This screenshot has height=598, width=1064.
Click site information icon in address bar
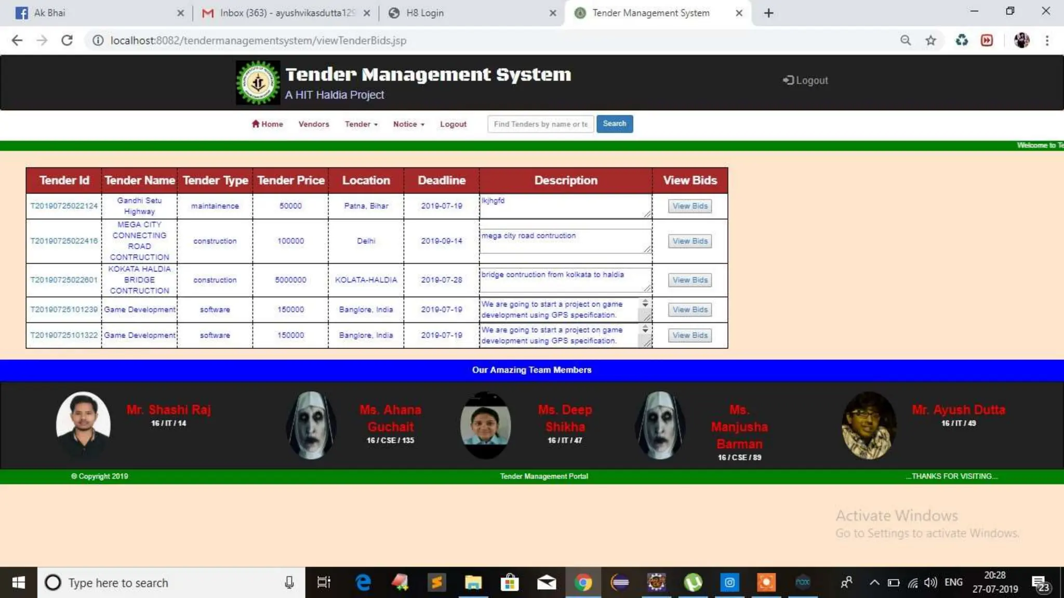pyautogui.click(x=98, y=40)
